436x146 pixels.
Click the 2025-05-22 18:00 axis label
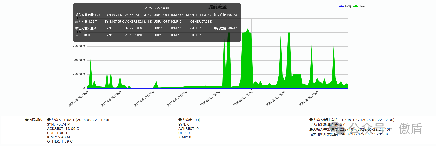point(276,99)
